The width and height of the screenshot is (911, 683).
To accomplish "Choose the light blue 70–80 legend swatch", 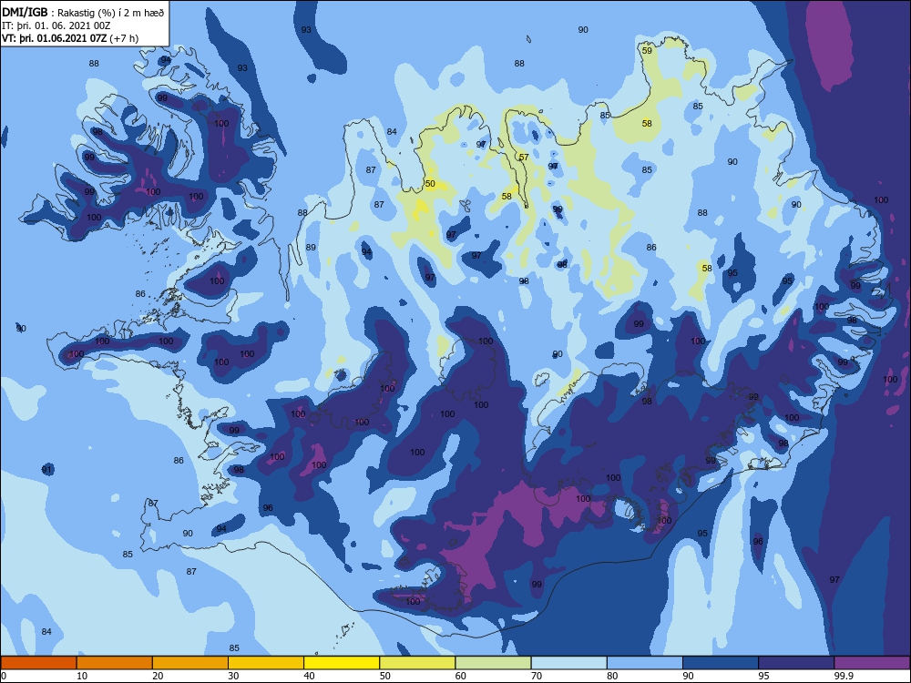I will coord(568,663).
